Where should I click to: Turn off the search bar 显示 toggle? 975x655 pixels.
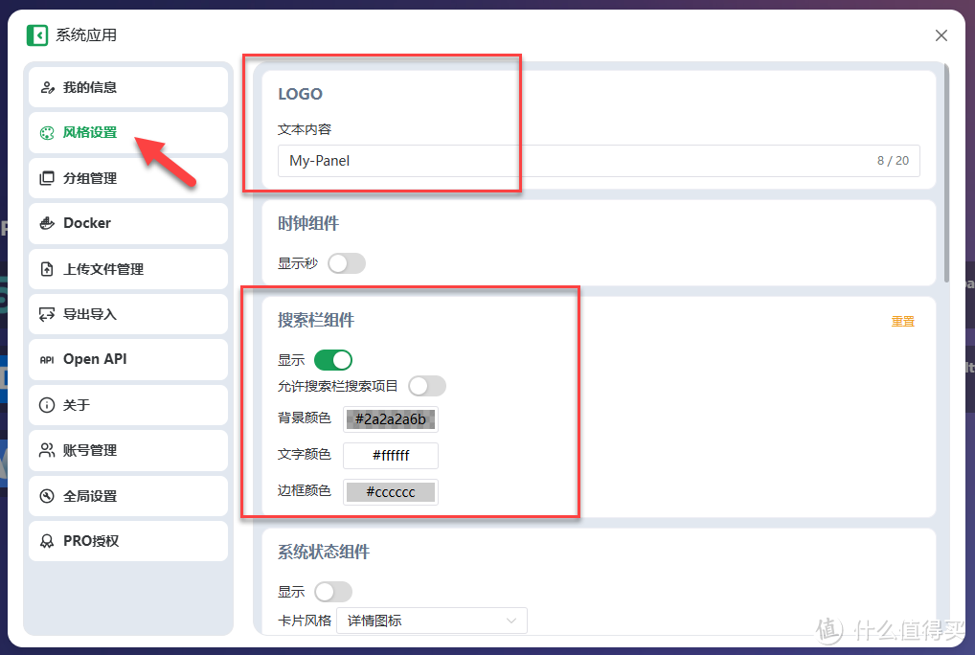click(333, 360)
